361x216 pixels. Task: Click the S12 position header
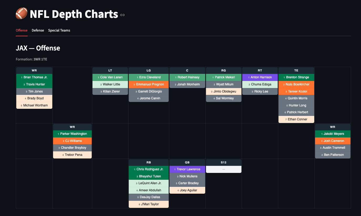(224, 162)
